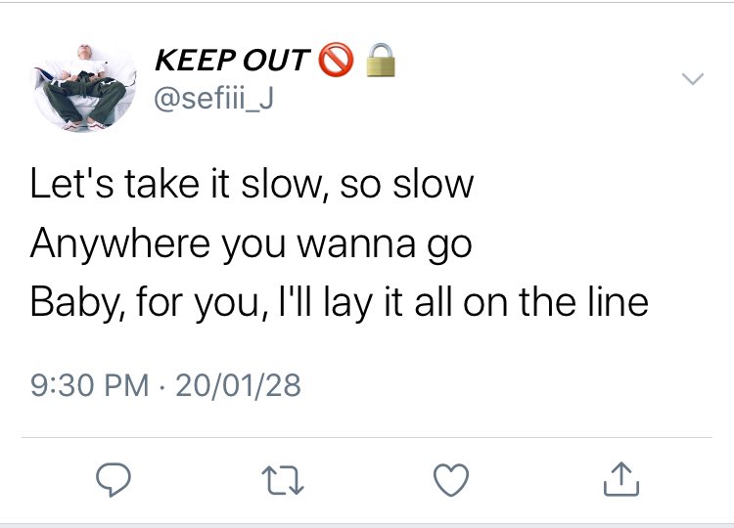Click the line starting with "Baby, for you"
Image resolution: width=734 pixels, height=528 pixels.
[340, 302]
